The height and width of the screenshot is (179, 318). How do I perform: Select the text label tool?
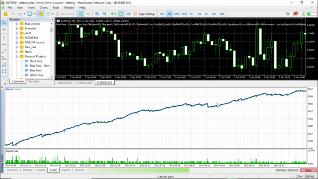click(4, 78)
